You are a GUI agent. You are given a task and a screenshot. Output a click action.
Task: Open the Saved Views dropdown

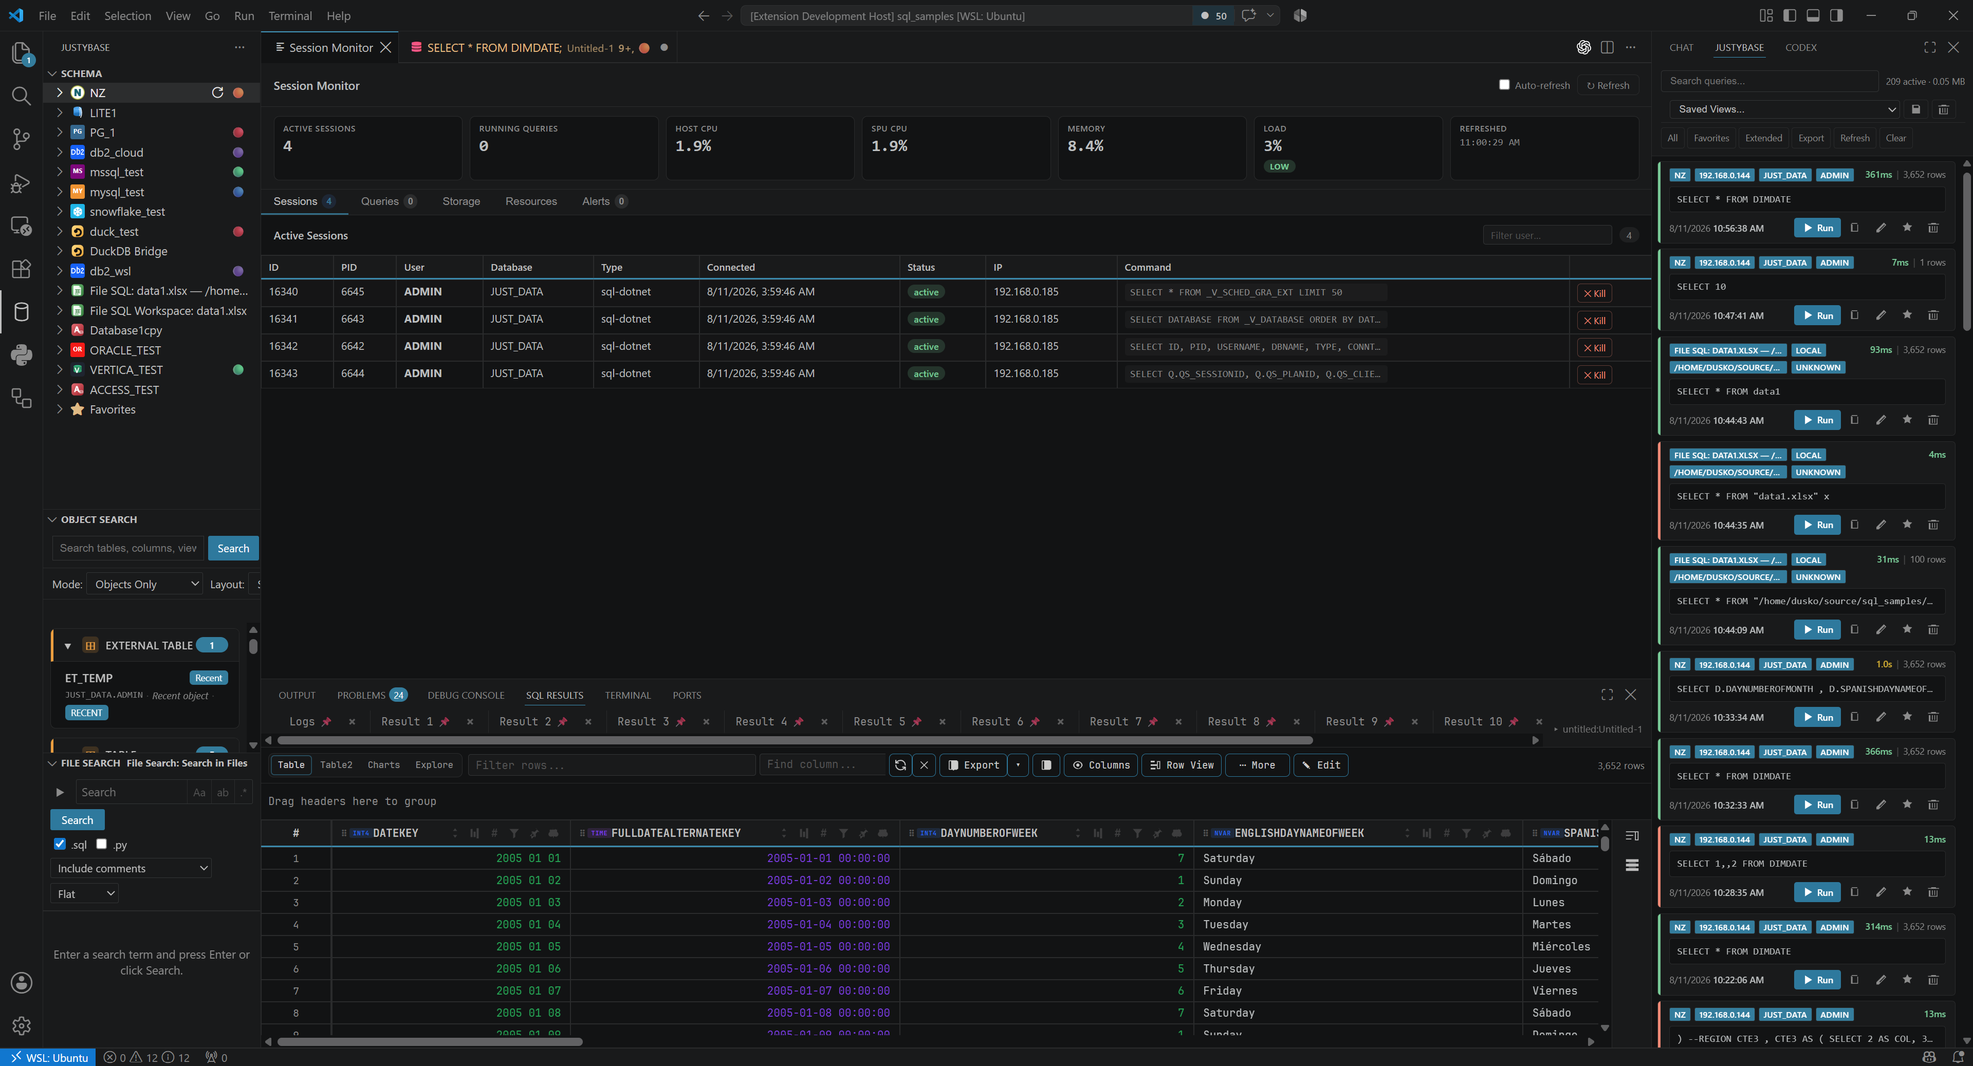pyautogui.click(x=1784, y=109)
